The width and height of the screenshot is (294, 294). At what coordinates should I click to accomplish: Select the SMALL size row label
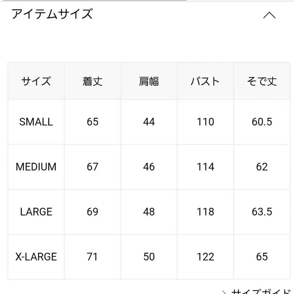[x=36, y=122]
